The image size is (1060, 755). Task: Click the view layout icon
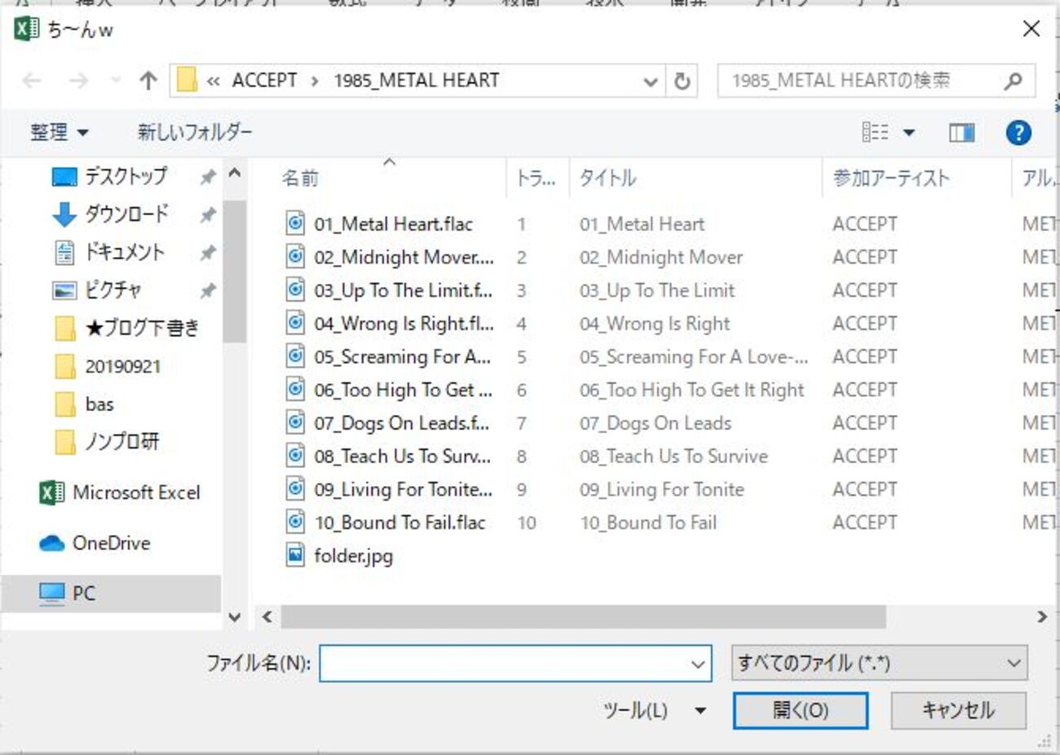[x=875, y=132]
